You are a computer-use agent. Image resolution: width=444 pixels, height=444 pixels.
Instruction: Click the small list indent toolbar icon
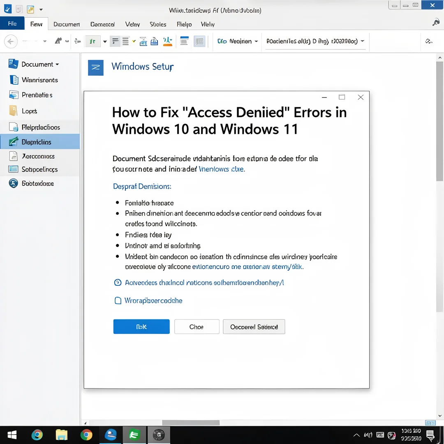(78, 42)
